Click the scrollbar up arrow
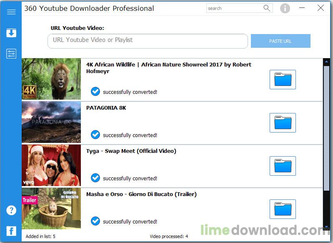 326,62
